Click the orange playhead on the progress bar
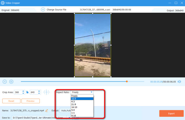This screenshot has width=185, height=120. (127, 81)
